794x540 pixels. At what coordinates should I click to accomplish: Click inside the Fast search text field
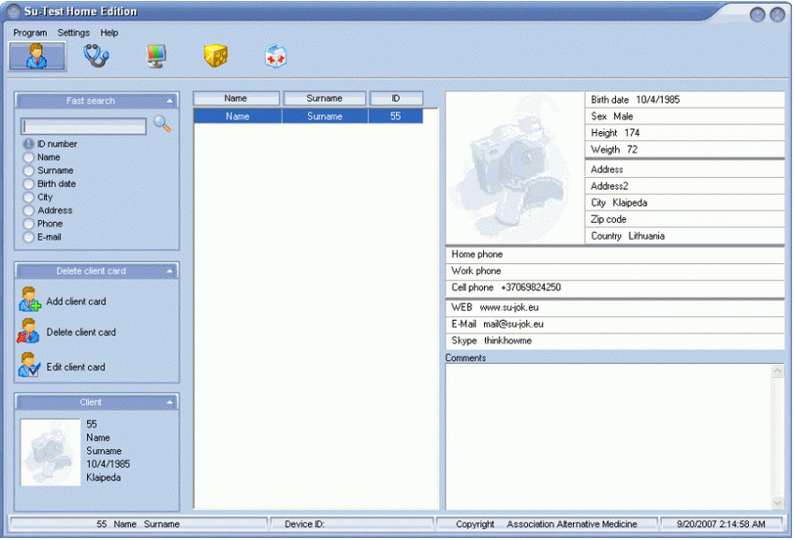coord(84,126)
